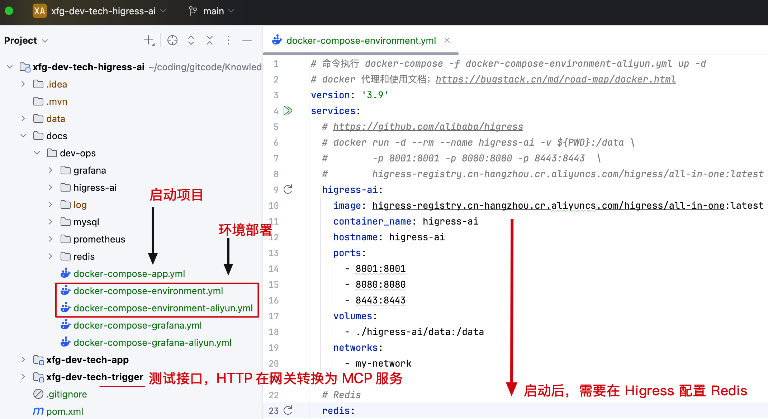Expand the xfg-dev-tech-app module

(x=23, y=359)
